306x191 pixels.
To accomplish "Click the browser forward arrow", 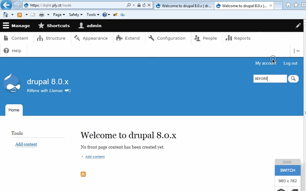I will pyautogui.click(x=17, y=5).
